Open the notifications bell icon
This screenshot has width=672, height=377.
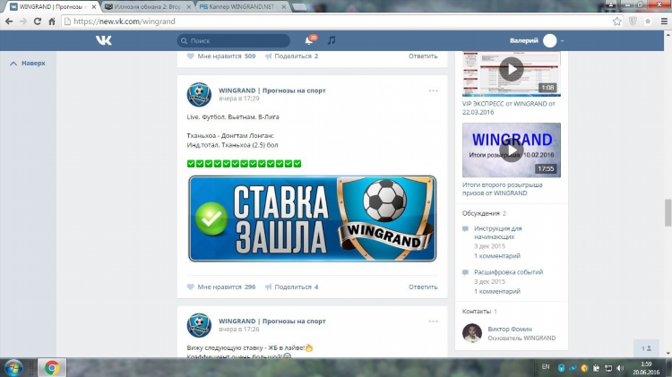coord(309,40)
